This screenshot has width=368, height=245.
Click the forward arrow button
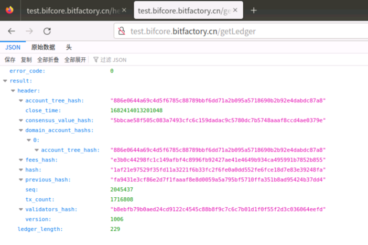[x=29, y=31]
